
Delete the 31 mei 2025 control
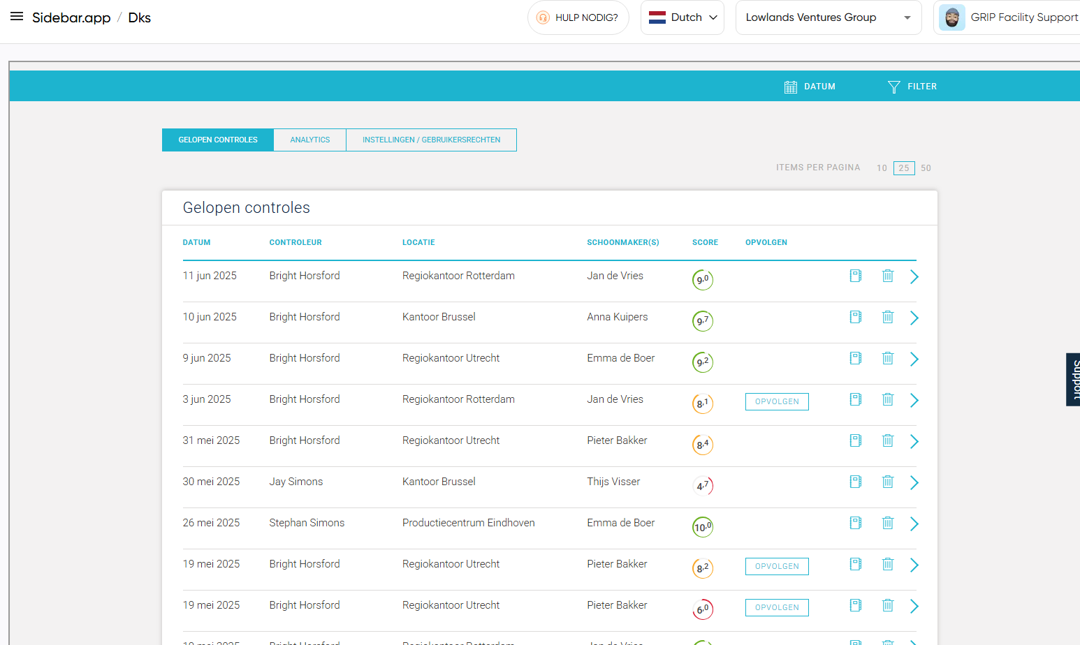click(888, 440)
